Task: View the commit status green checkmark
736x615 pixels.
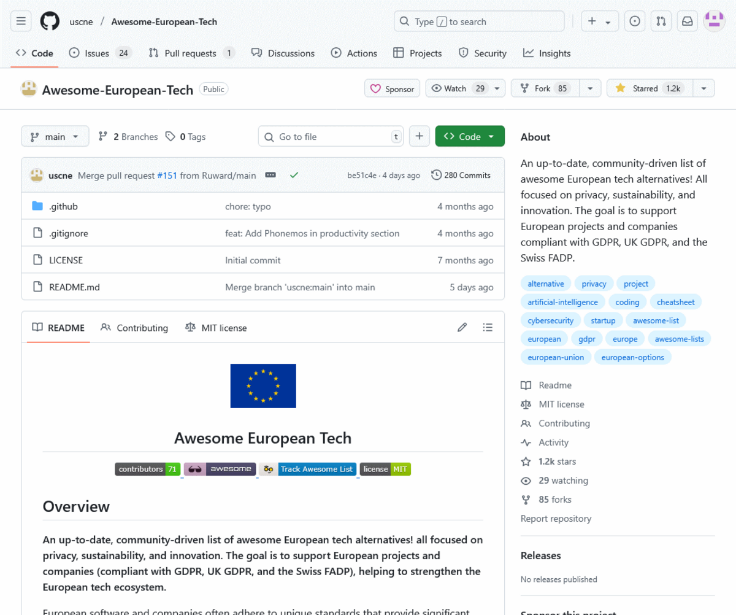Action: coord(294,175)
